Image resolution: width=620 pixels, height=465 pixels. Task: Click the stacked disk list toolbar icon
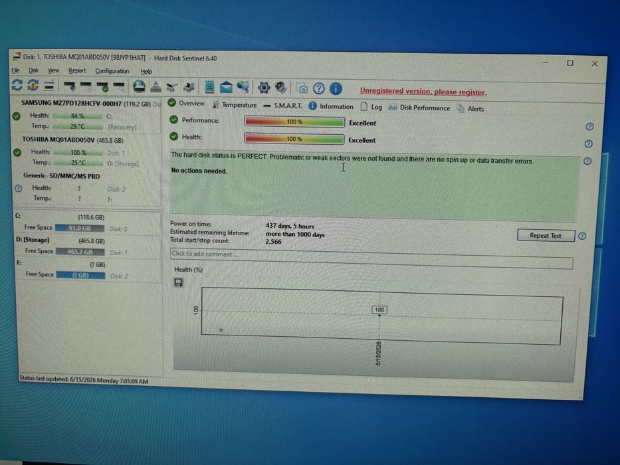[49, 85]
